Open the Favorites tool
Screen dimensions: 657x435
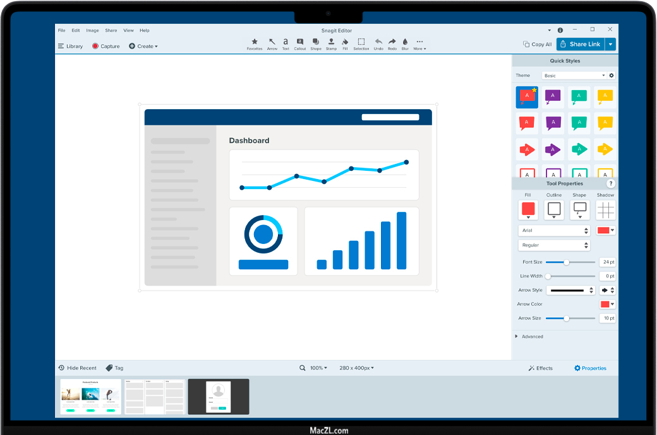click(x=255, y=44)
